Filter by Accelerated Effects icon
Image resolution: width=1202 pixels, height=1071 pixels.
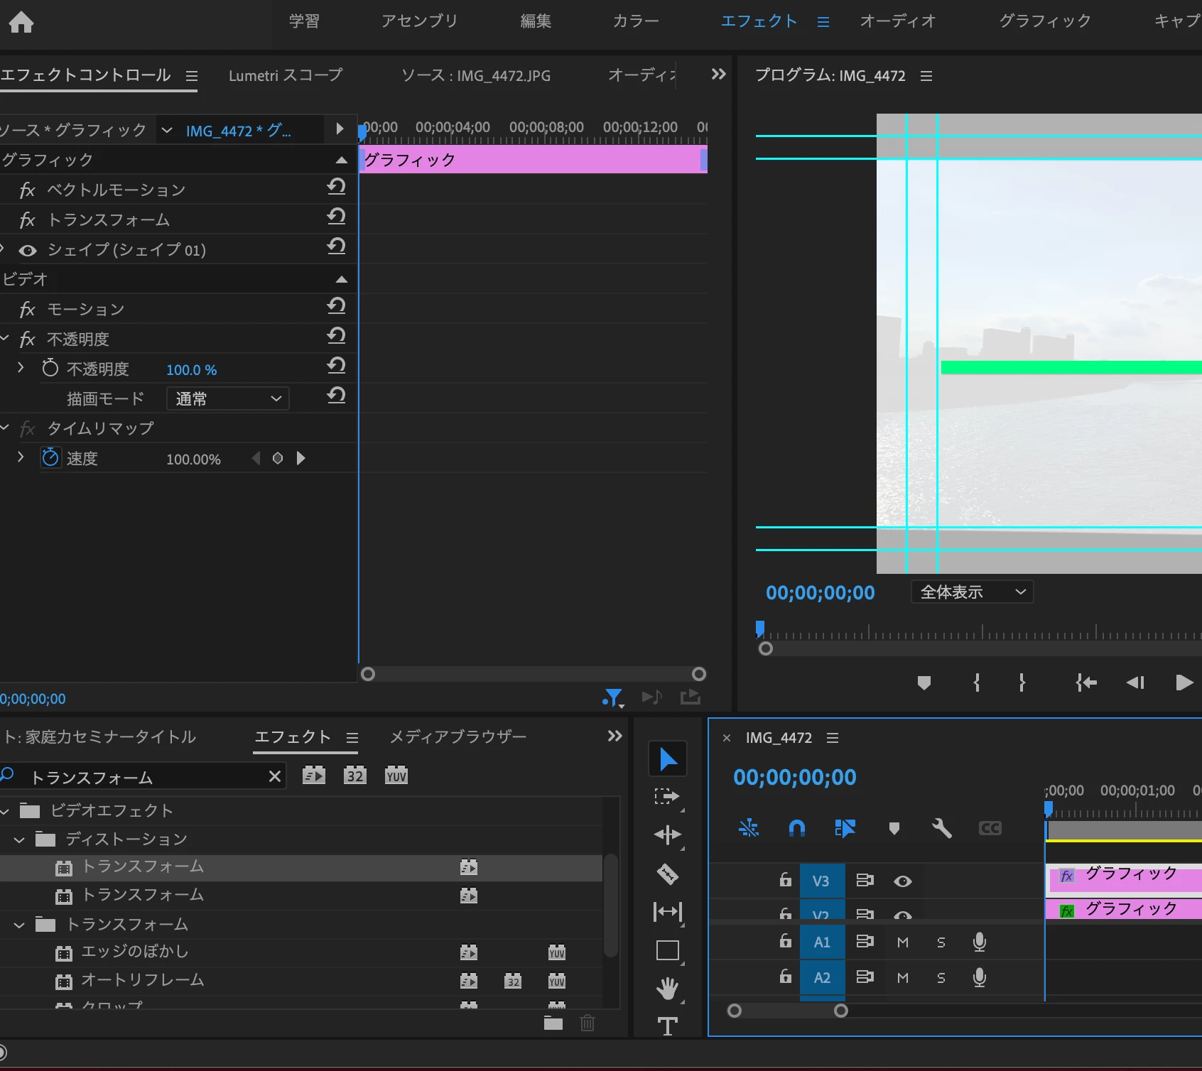[x=314, y=775]
